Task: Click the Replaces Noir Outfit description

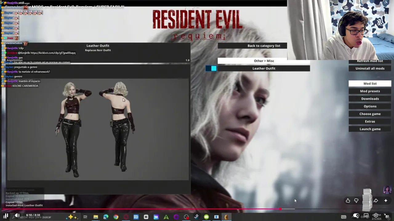Action: 98,50
